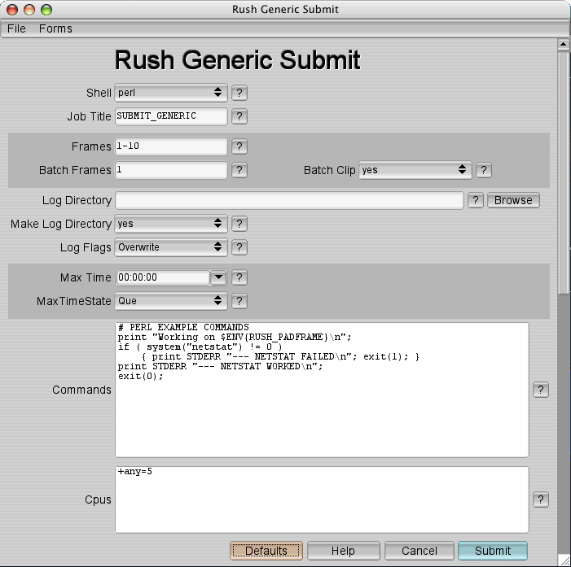The width and height of the screenshot is (571, 567).
Task: Open the MaxTimeState Que dropdown
Action: [171, 301]
